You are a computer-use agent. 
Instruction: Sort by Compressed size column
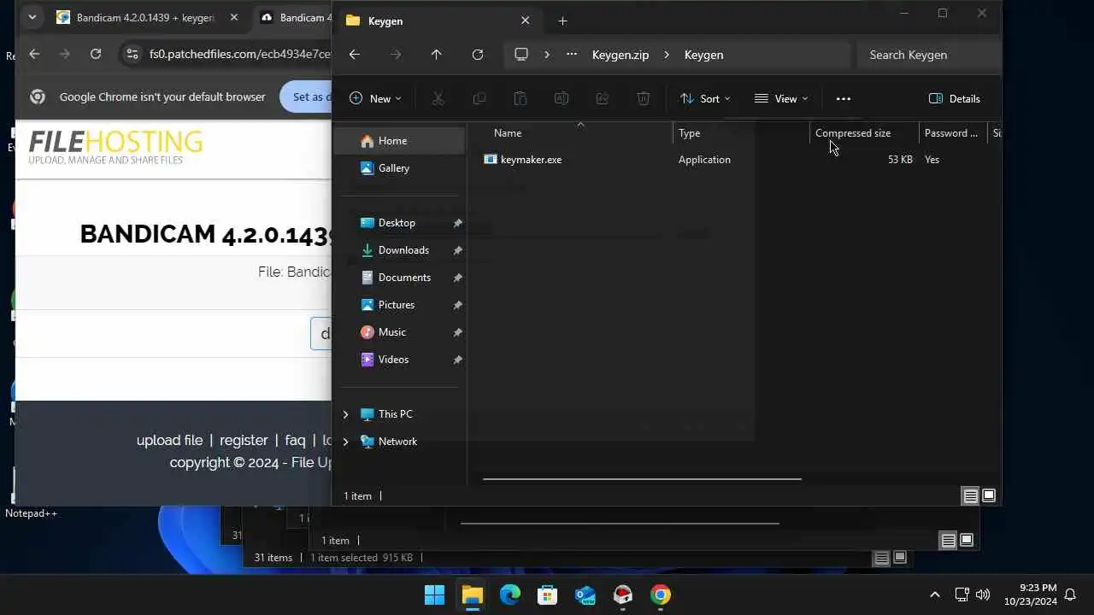(853, 133)
